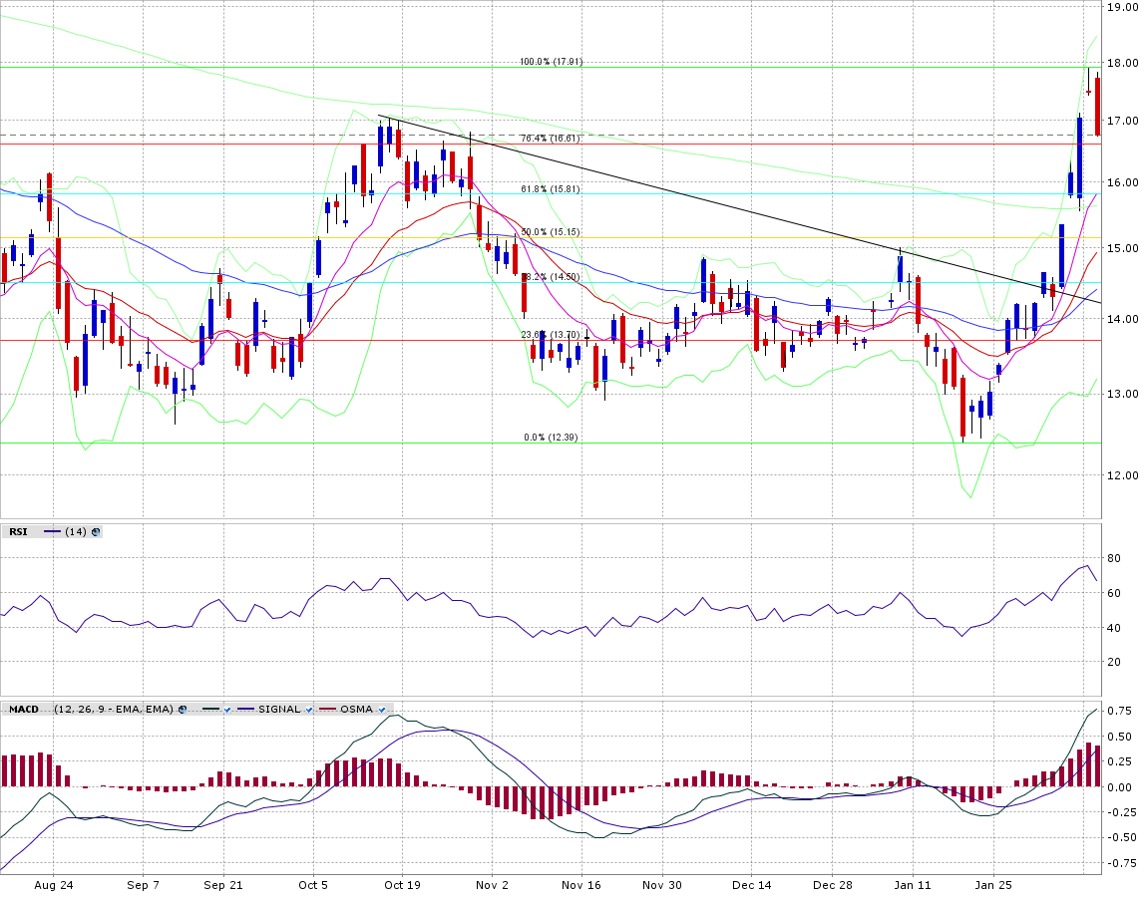Select the 100.0% (17.91) Fibonacci level label
This screenshot has width=1147, height=899.
click(551, 62)
